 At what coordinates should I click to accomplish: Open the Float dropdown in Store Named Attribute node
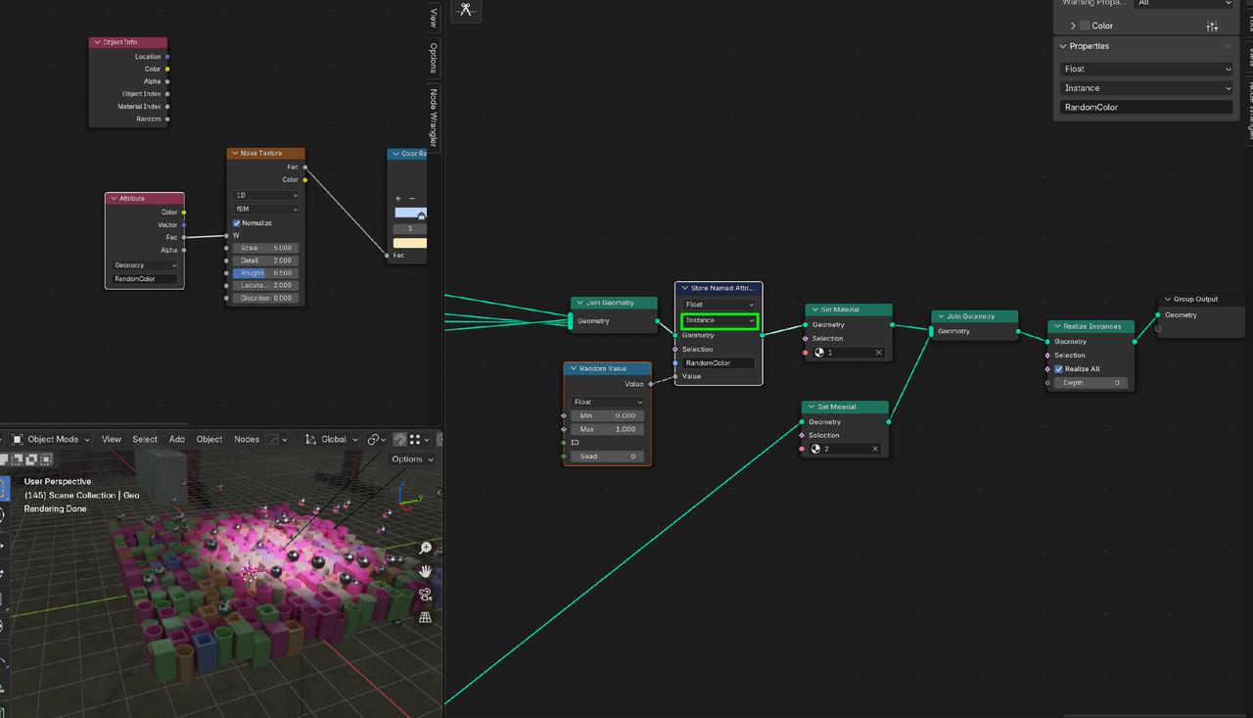tap(719, 305)
